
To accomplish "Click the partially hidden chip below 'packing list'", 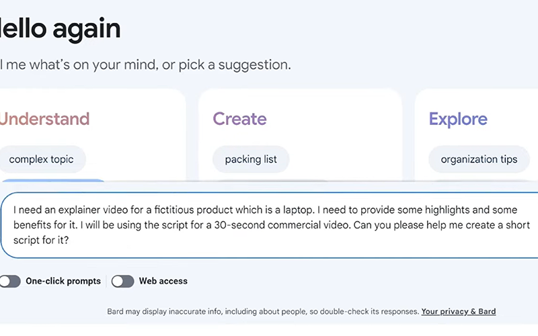I will pyautogui.click(x=269, y=183).
